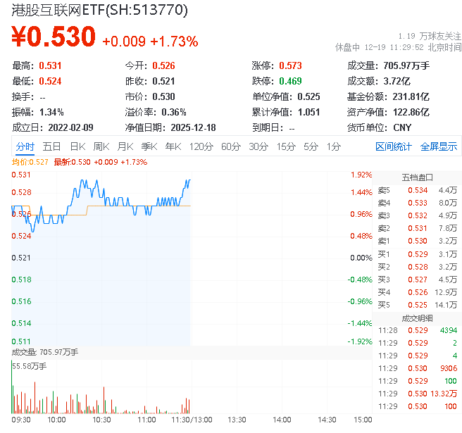This screenshot has height=433, width=462.
Task: Click the 区间统计 link
Action: (394, 146)
